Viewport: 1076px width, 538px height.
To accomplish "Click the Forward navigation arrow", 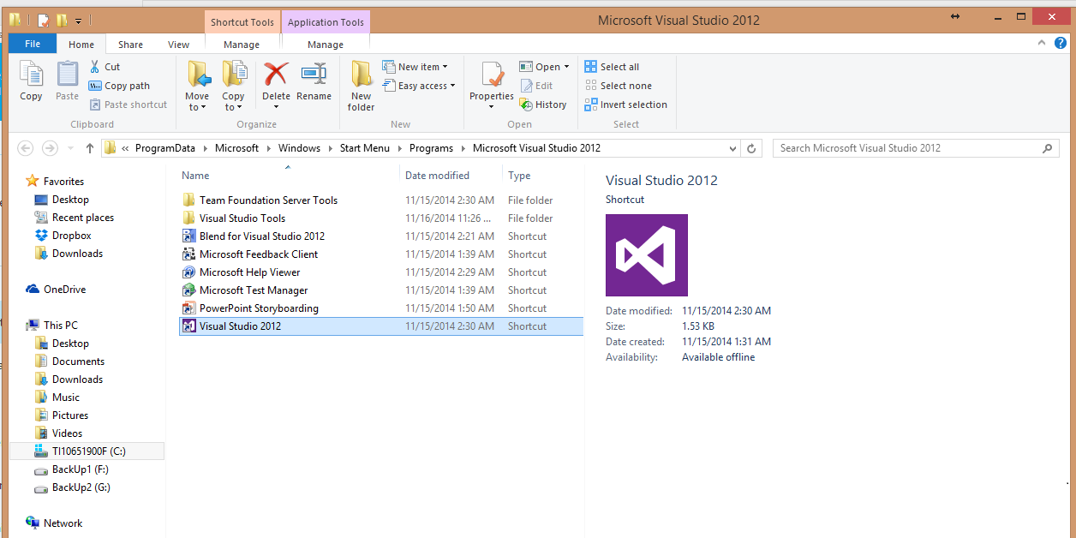I will tap(50, 148).
